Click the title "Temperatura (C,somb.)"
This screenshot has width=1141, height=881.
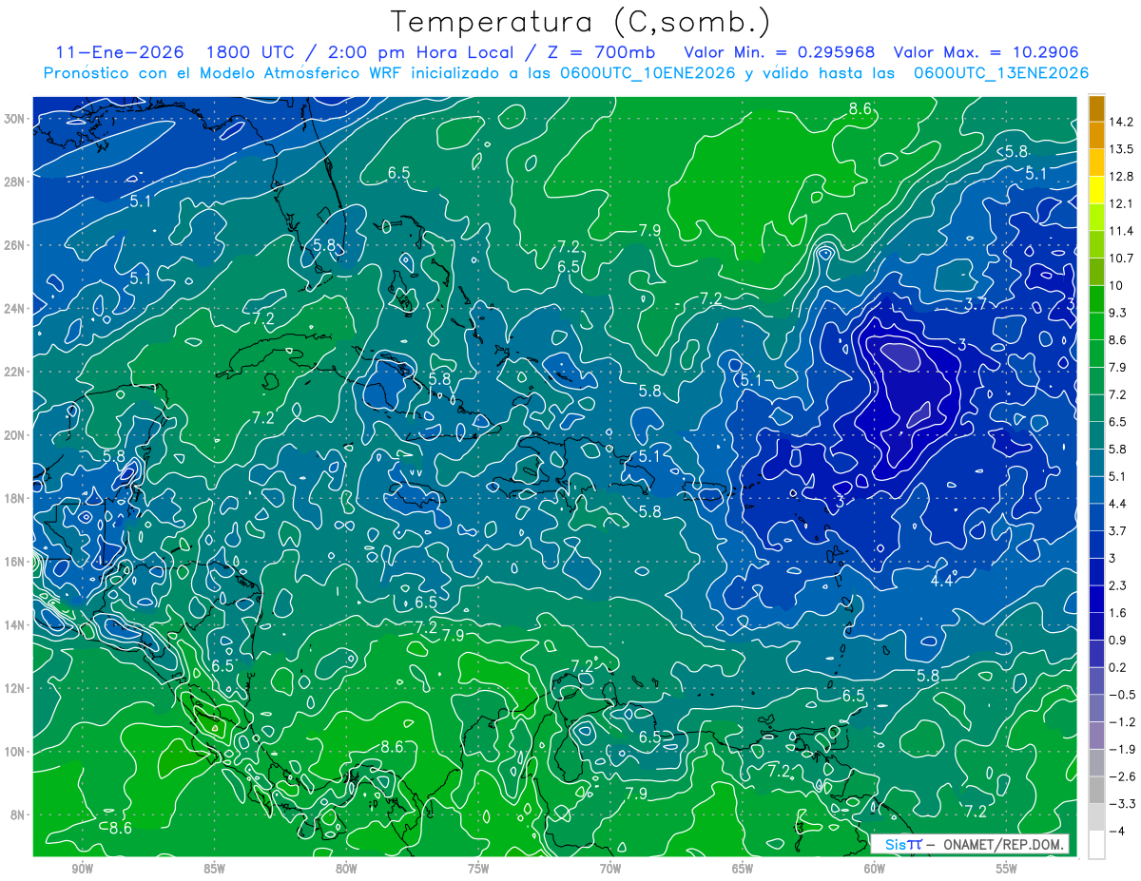click(581, 21)
